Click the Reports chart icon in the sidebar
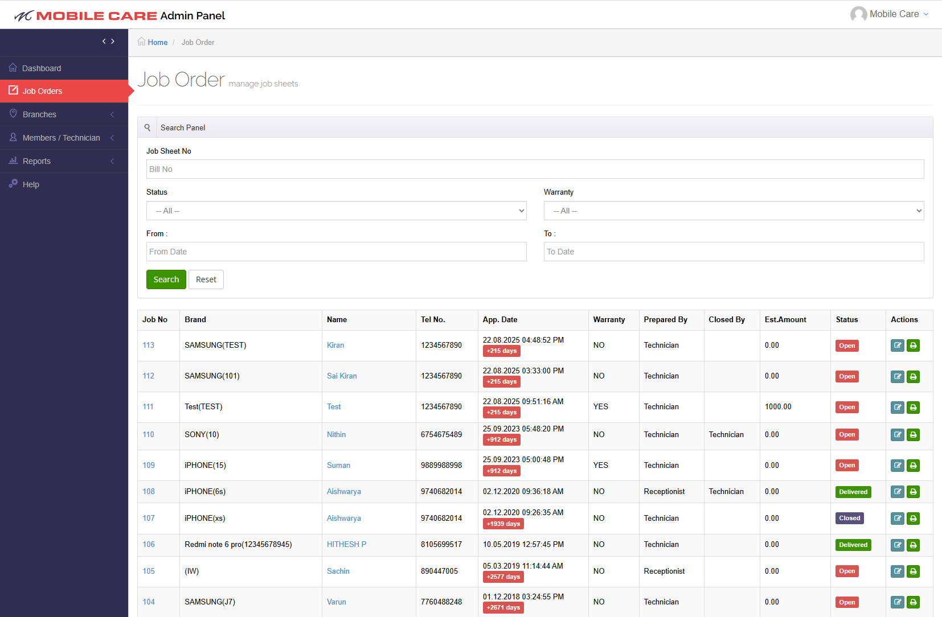 13,161
